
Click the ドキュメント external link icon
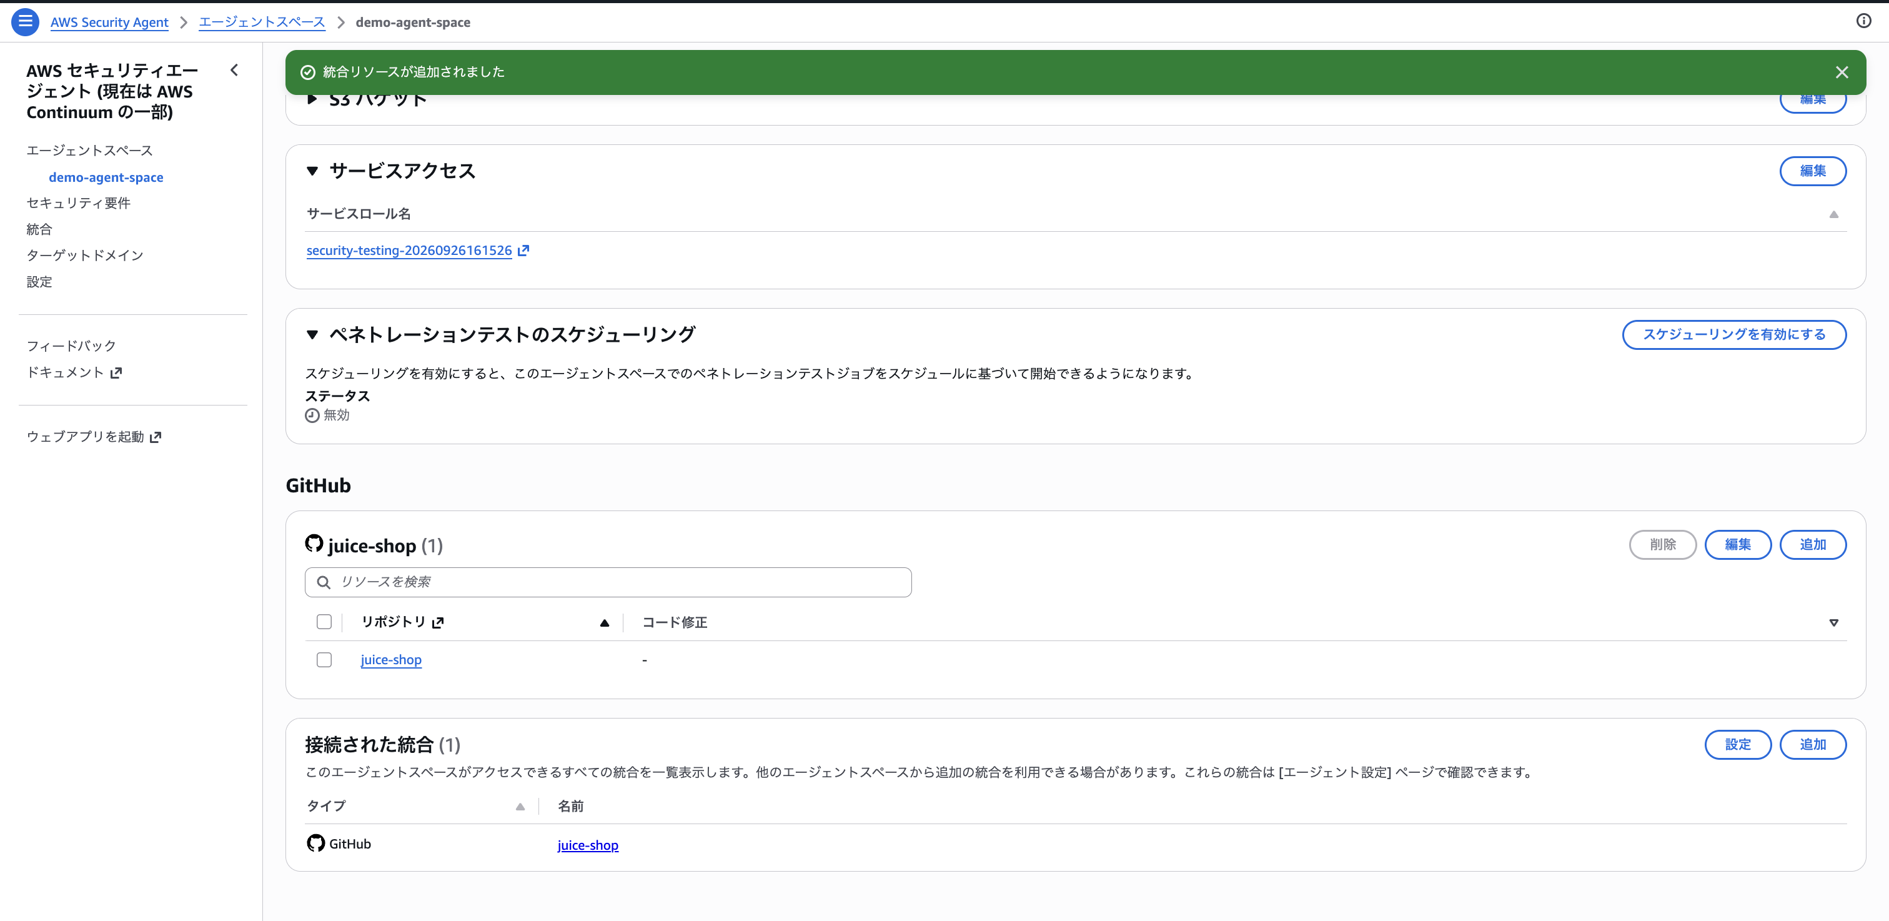[116, 373]
